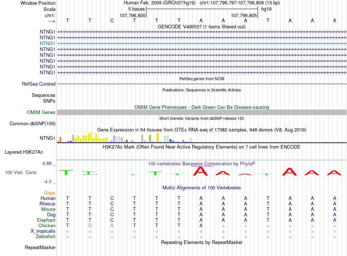Click the Dog alignment row label
The image size is (347, 256).
pos(51,215)
